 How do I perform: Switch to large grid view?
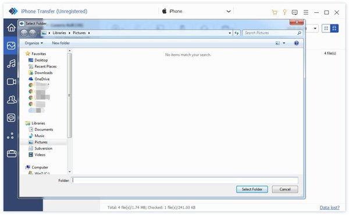(334, 28)
